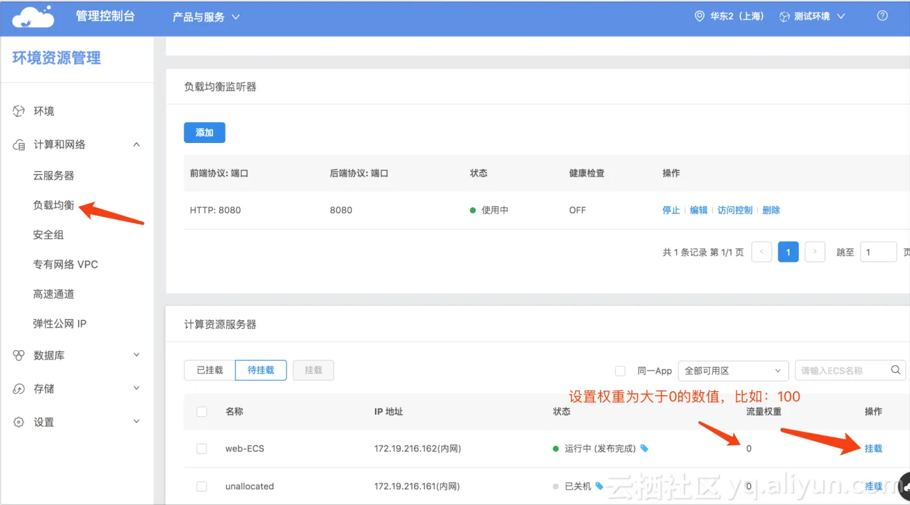Open the 全部可用区 zone dropdown
This screenshot has width=910, height=505.
(733, 370)
